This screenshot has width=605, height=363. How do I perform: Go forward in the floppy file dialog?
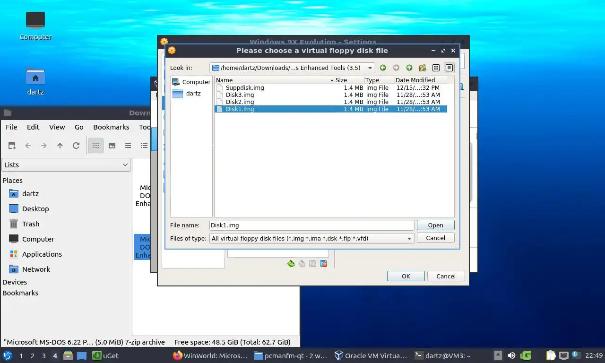pos(396,68)
